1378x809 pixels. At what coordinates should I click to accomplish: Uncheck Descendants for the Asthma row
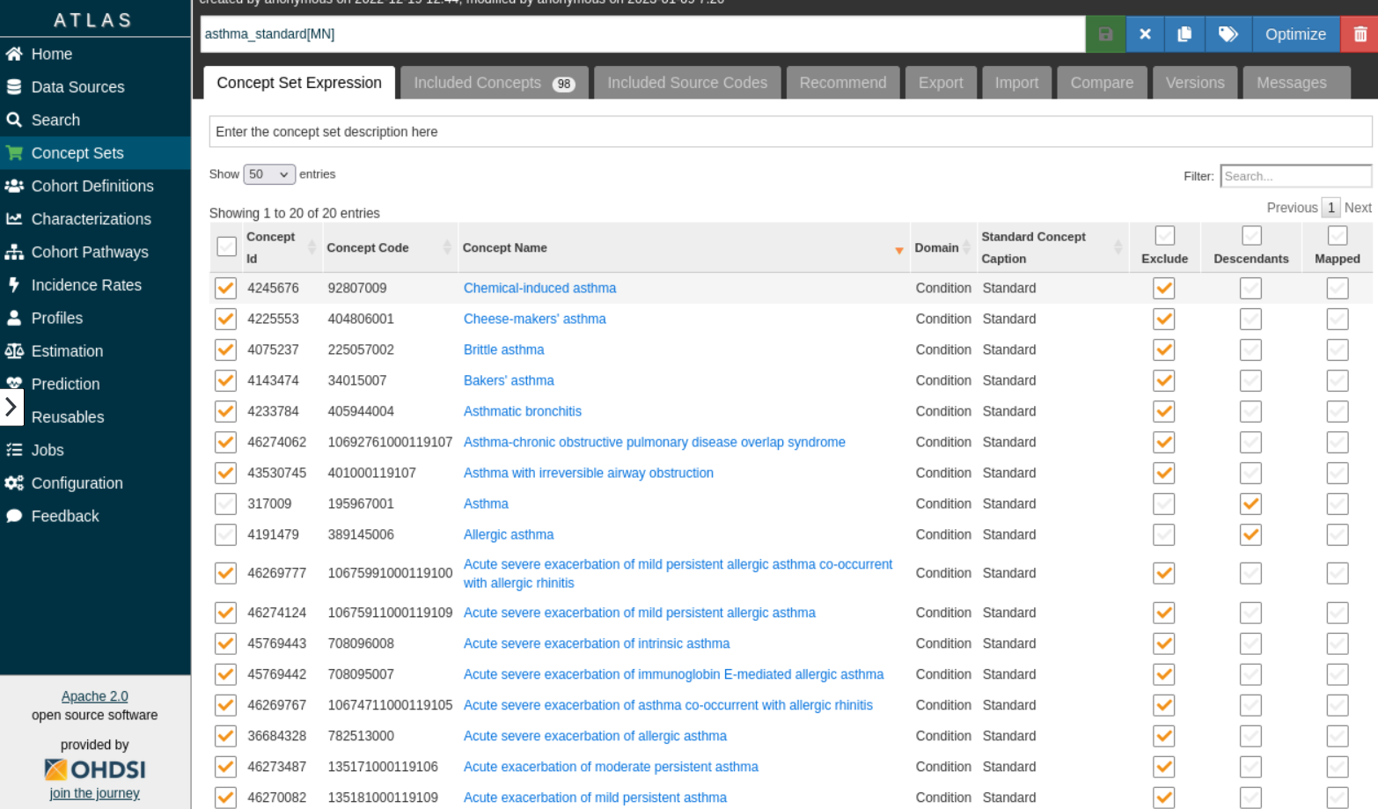click(1250, 504)
